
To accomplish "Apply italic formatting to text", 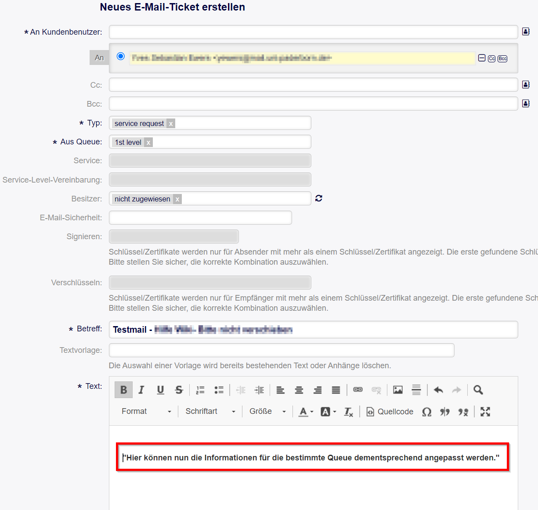I will point(141,390).
